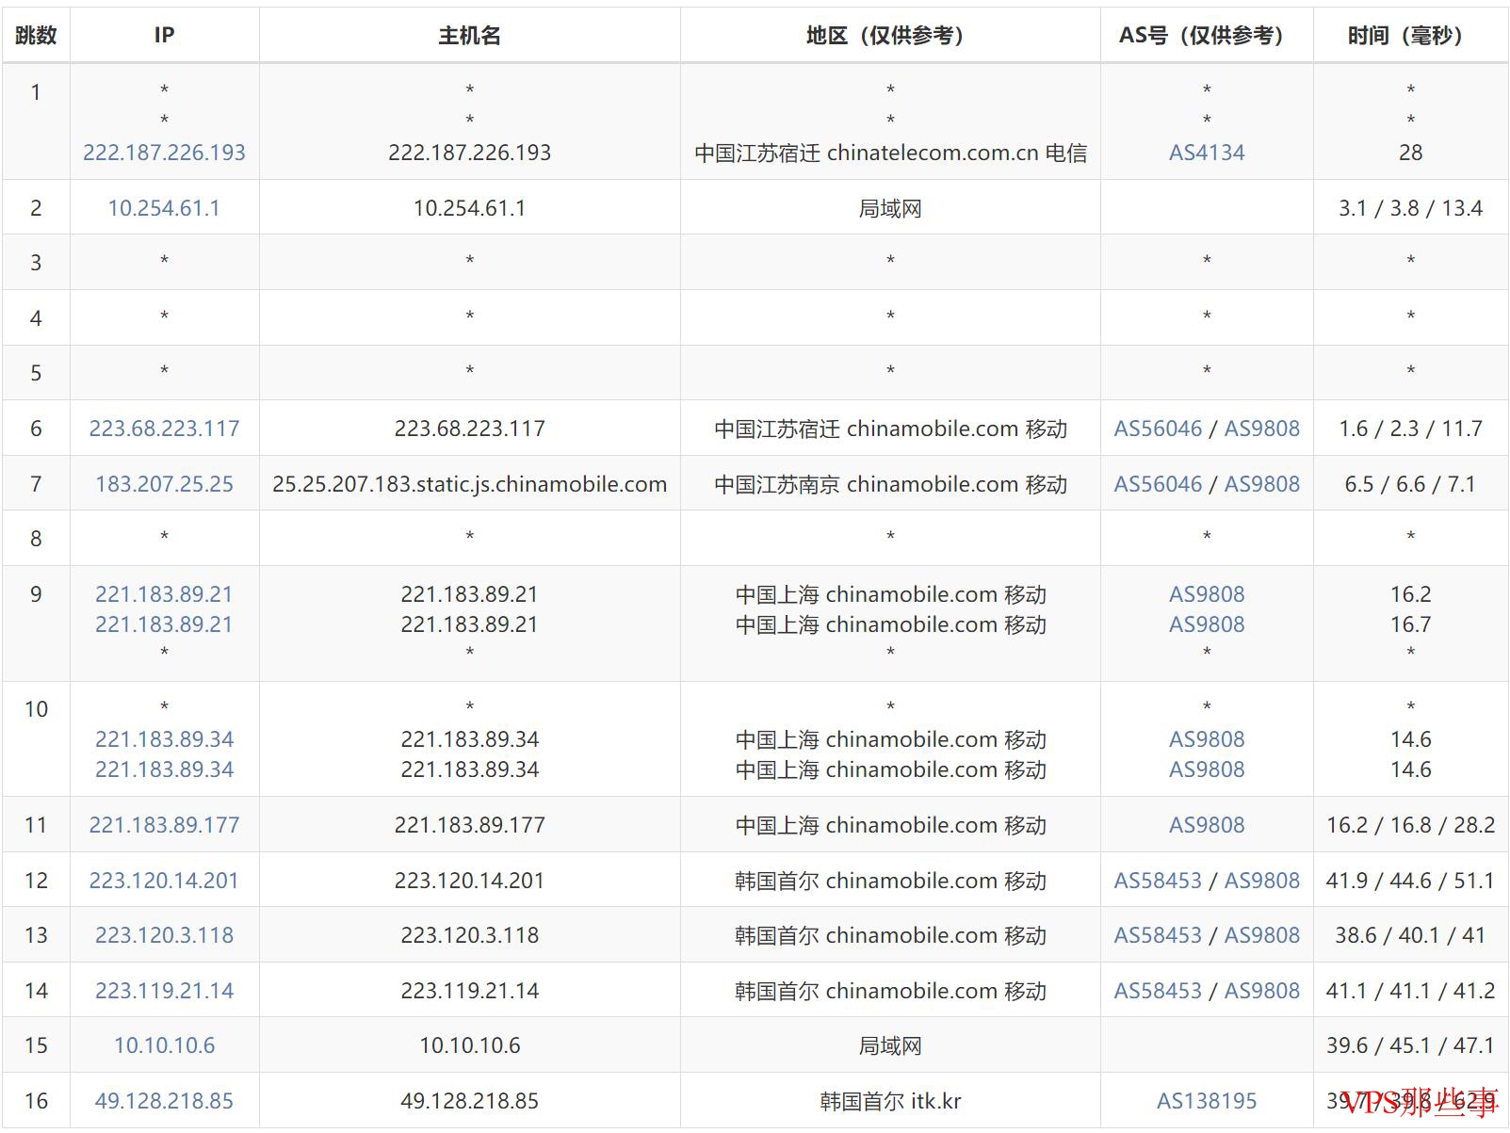Follow AS9808 link in hop 7 row
Viewport: 1510px width, 1133px height.
pos(1261,484)
